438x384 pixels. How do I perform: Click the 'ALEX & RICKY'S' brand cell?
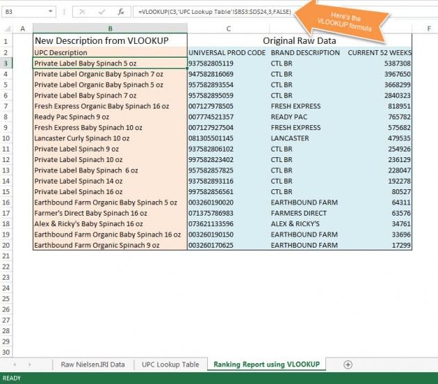[295, 224]
